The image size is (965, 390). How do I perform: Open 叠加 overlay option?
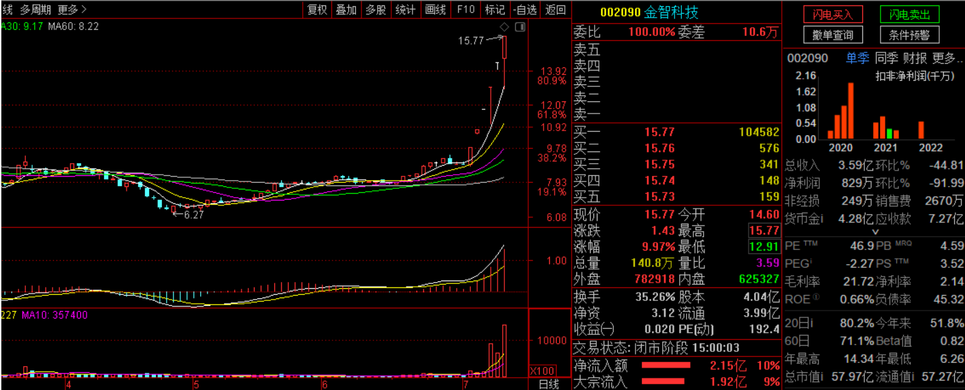point(346,10)
